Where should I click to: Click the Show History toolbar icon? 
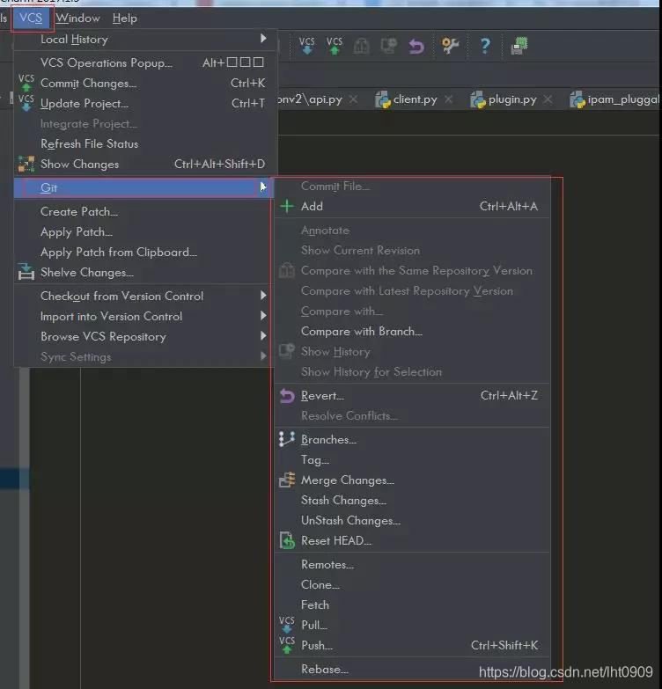point(388,45)
